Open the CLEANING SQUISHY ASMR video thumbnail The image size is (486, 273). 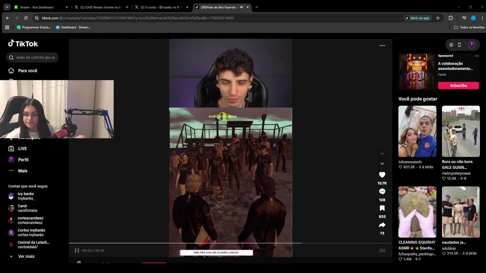click(417, 212)
